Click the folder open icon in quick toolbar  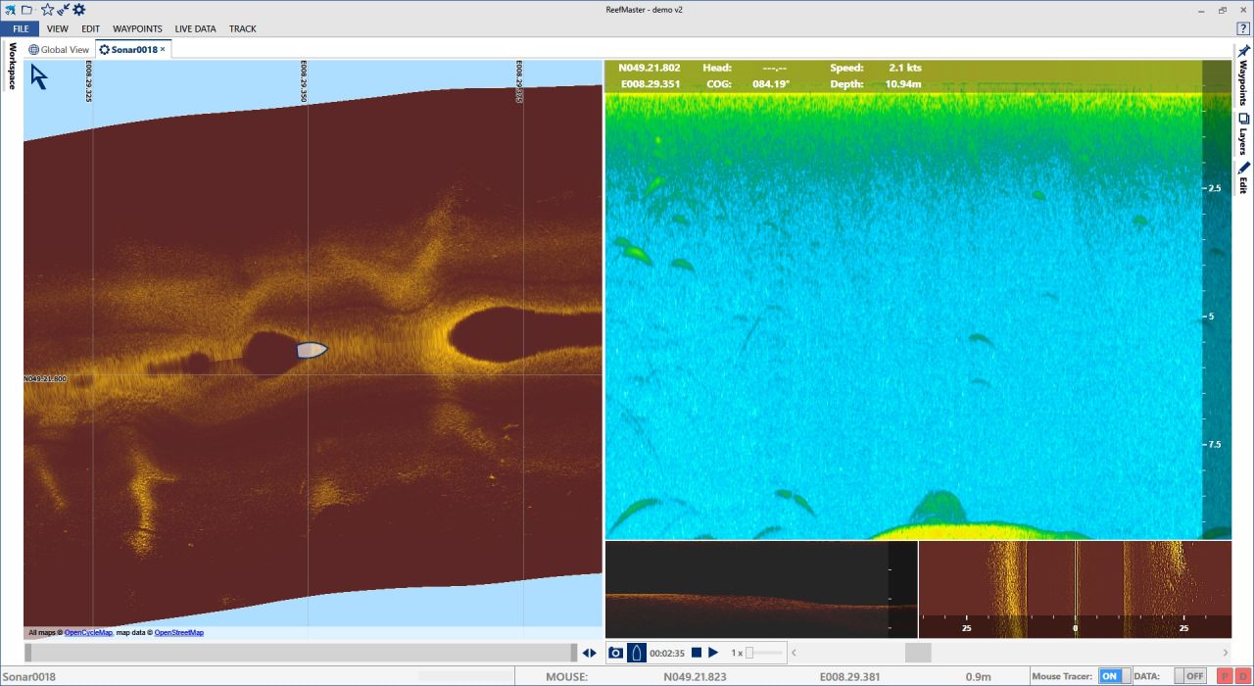26,9
